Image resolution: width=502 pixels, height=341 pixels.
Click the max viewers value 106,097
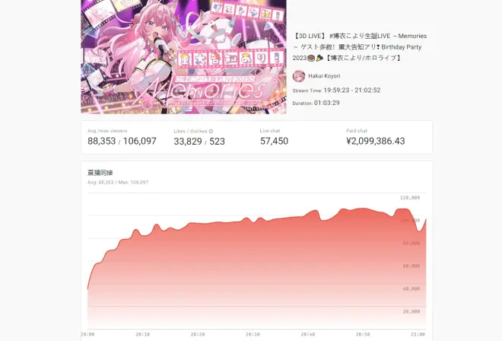[x=140, y=141]
